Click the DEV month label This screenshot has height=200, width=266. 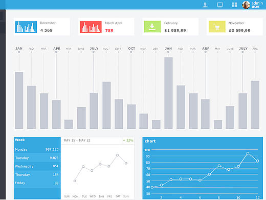155,49
